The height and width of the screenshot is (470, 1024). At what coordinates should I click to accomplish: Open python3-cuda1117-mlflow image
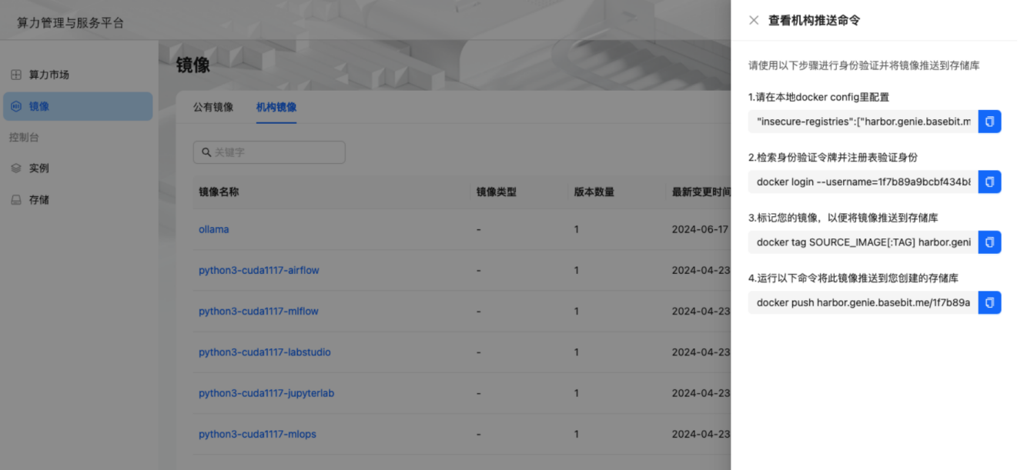(258, 312)
